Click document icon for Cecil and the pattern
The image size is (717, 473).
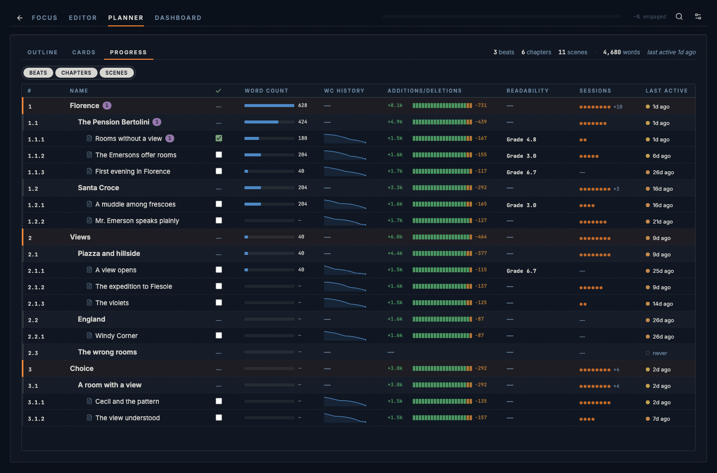click(x=90, y=401)
